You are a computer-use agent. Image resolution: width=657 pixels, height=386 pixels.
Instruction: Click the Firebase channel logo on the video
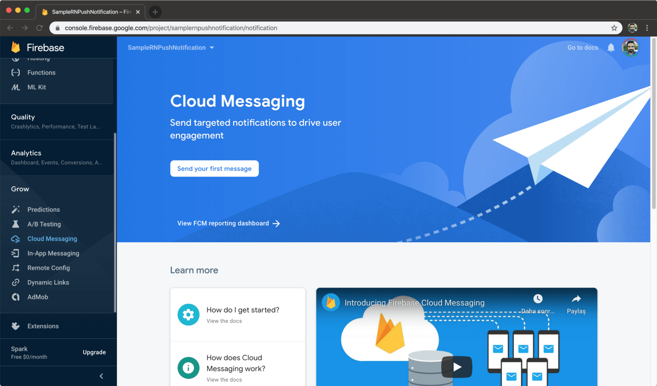coord(331,303)
